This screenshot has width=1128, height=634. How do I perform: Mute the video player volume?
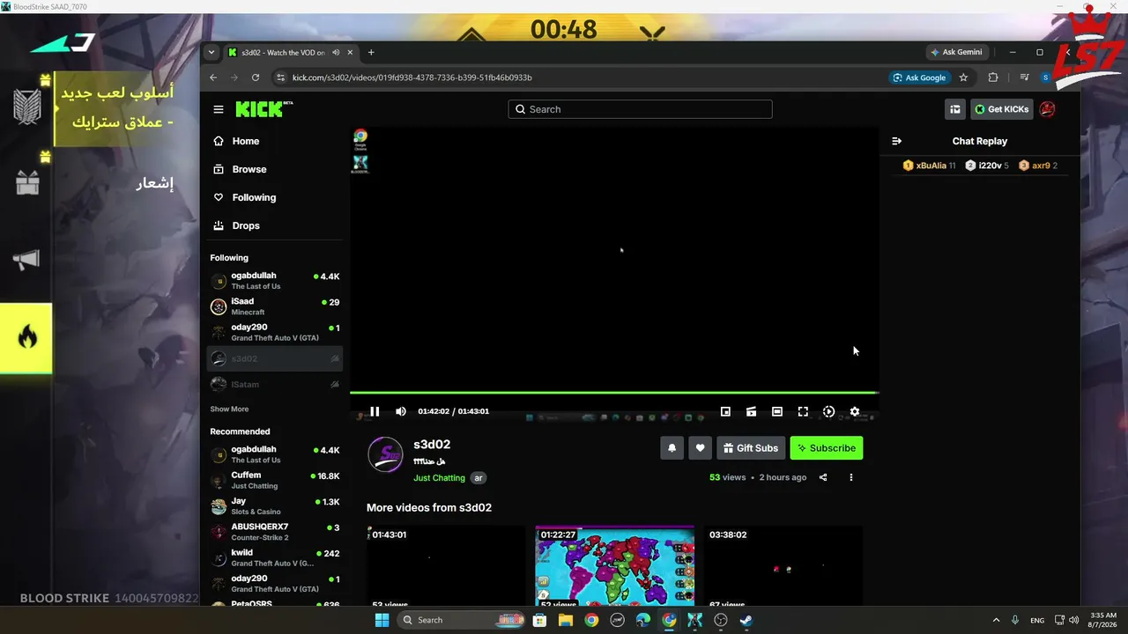coord(401,411)
